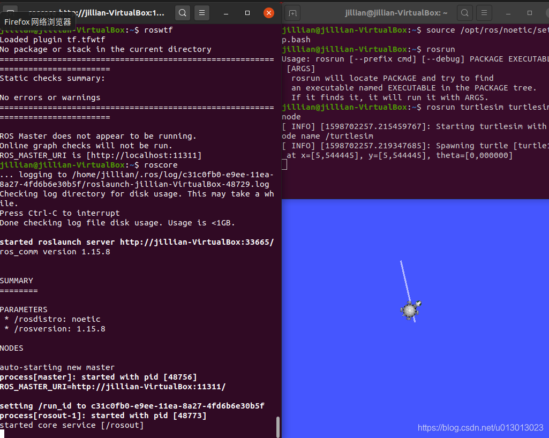Click the 'setting /run_id to' line
This screenshot has height=438, width=549.
click(132, 406)
